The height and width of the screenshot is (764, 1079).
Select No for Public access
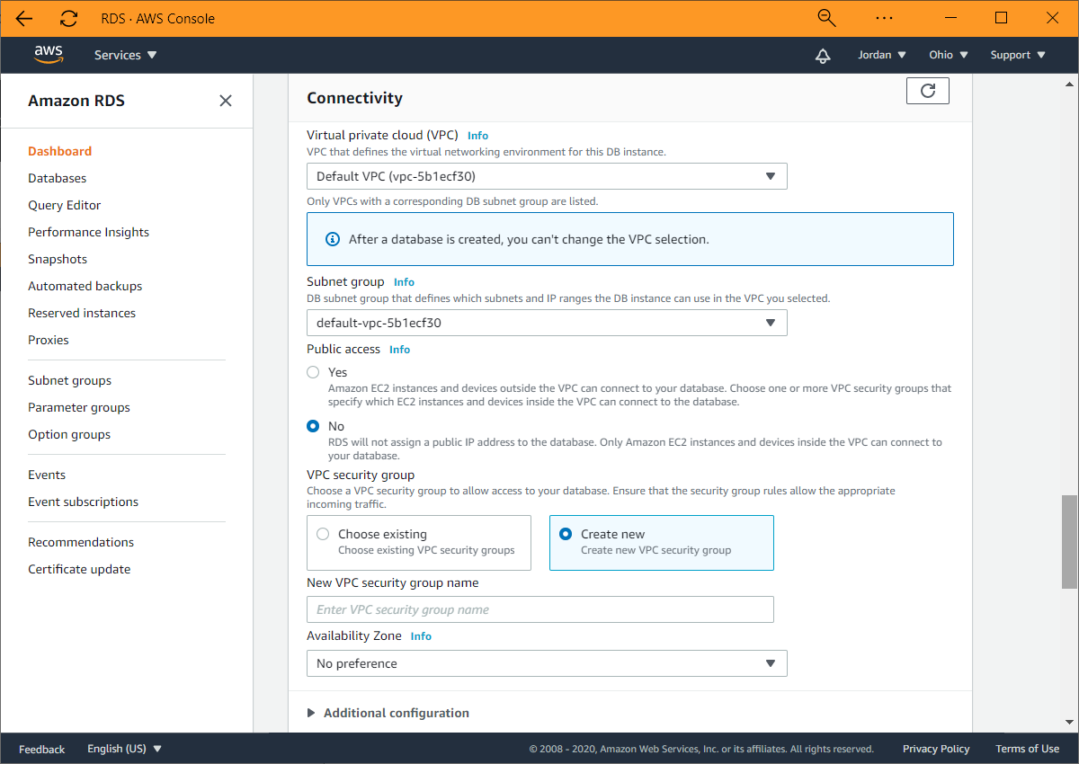pos(313,426)
